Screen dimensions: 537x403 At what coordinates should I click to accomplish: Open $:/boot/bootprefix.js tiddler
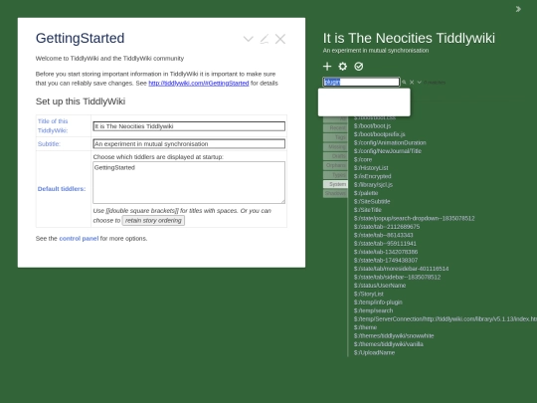[x=380, y=134]
